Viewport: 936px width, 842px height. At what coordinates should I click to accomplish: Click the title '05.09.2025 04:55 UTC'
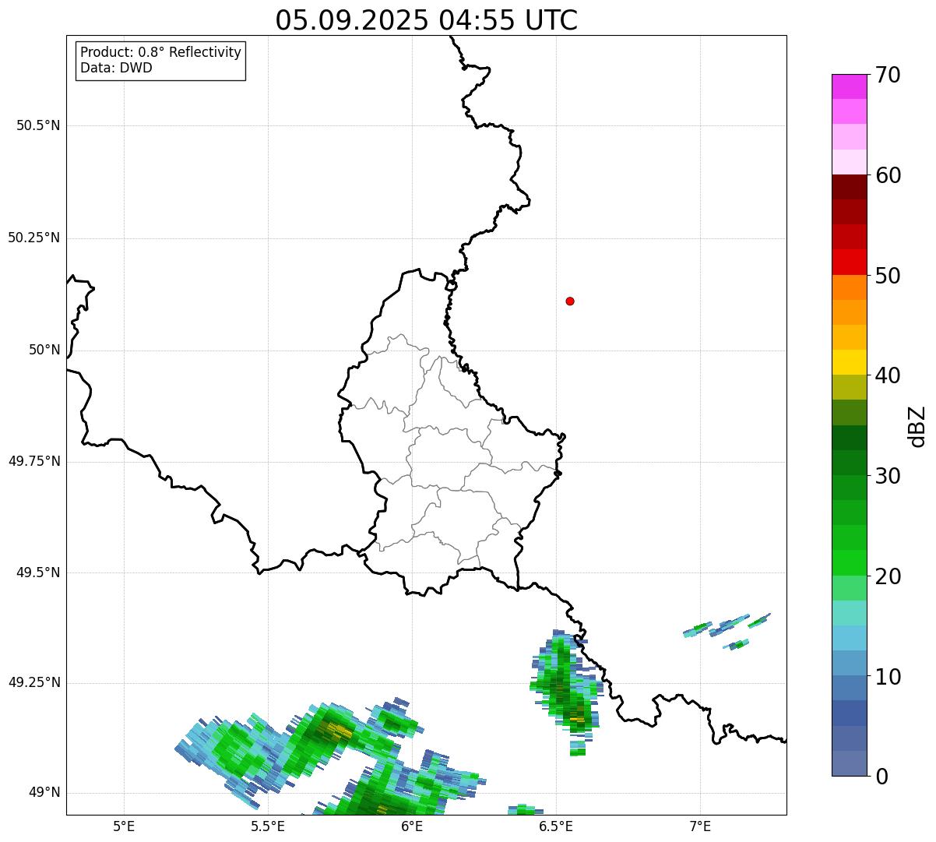click(427, 20)
